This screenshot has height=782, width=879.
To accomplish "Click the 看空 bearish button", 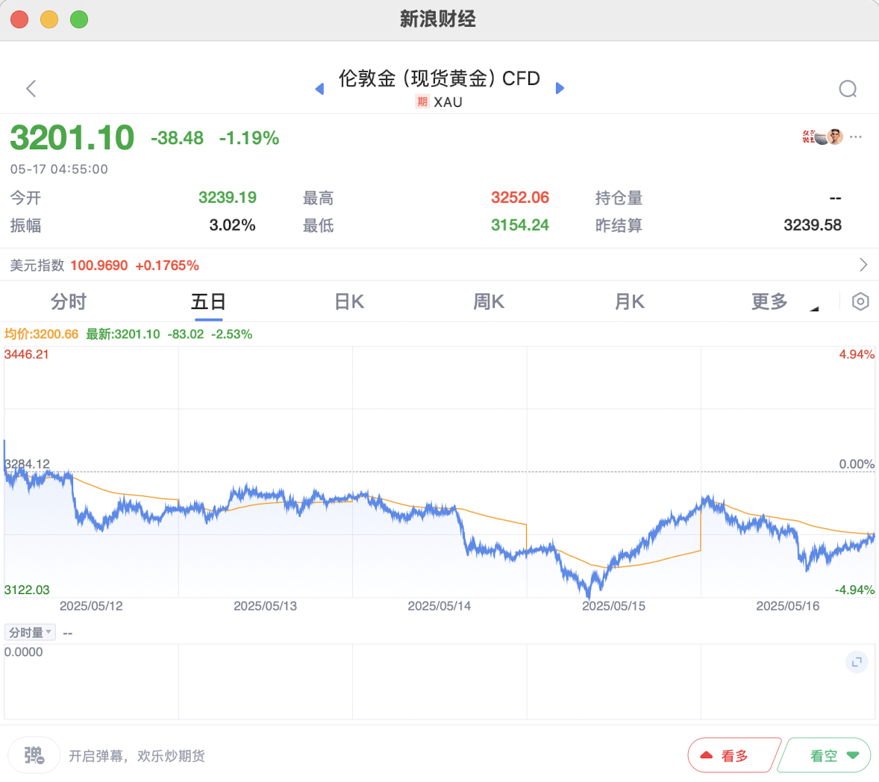I will [x=824, y=755].
